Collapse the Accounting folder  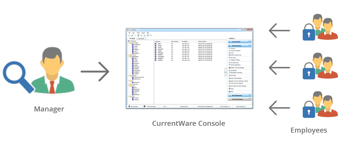coord(129,43)
